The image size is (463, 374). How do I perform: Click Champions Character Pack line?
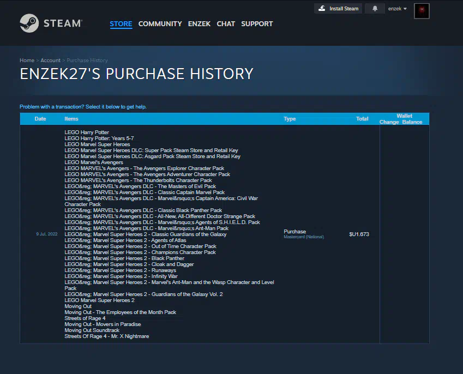click(140, 252)
